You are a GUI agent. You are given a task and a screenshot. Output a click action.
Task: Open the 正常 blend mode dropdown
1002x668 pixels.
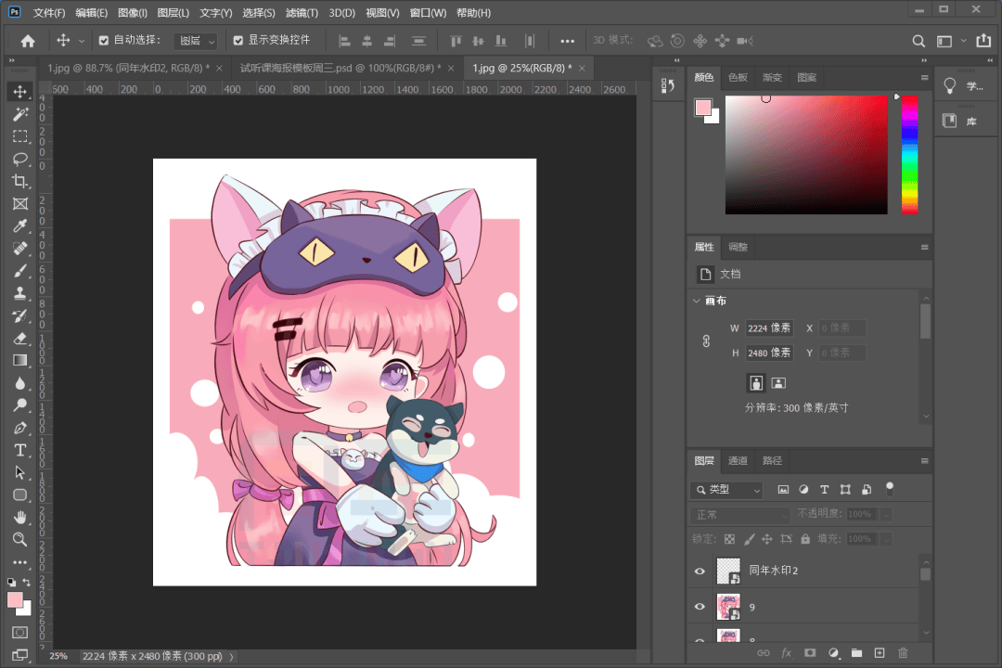[740, 515]
